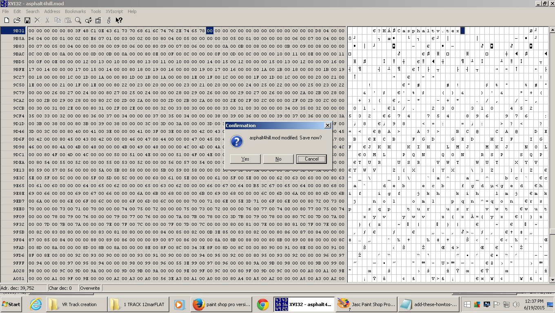Cancel the Confirmation dialog
The image size is (555, 313).
(x=311, y=159)
